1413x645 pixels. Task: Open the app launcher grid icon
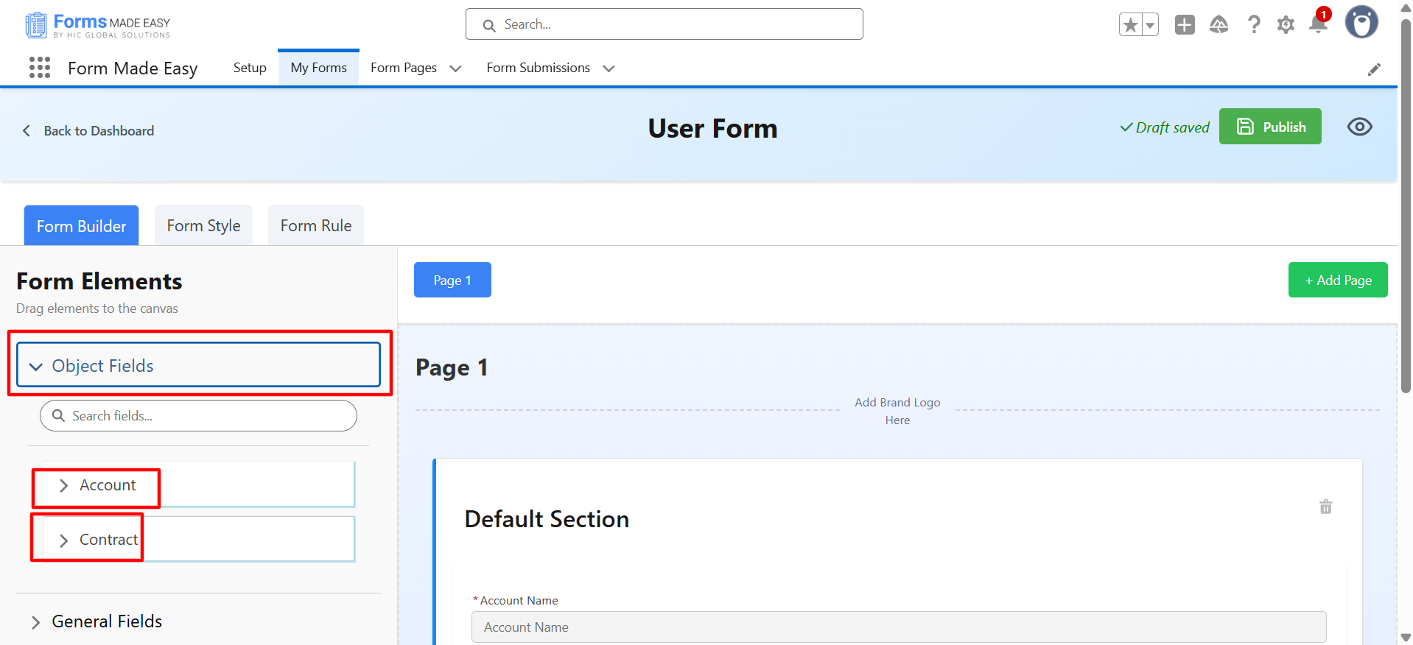40,68
